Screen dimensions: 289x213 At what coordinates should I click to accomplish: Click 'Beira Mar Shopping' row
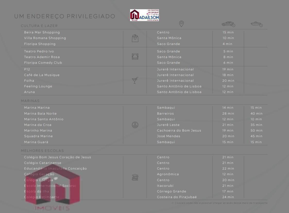tap(42, 32)
